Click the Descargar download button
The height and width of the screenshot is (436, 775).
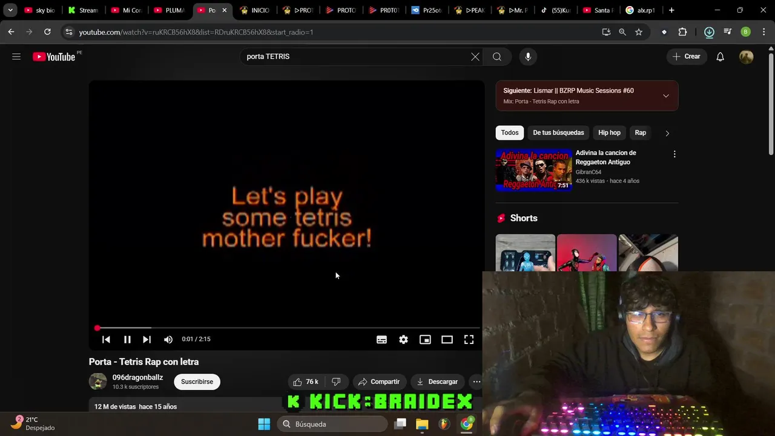pyautogui.click(x=437, y=381)
